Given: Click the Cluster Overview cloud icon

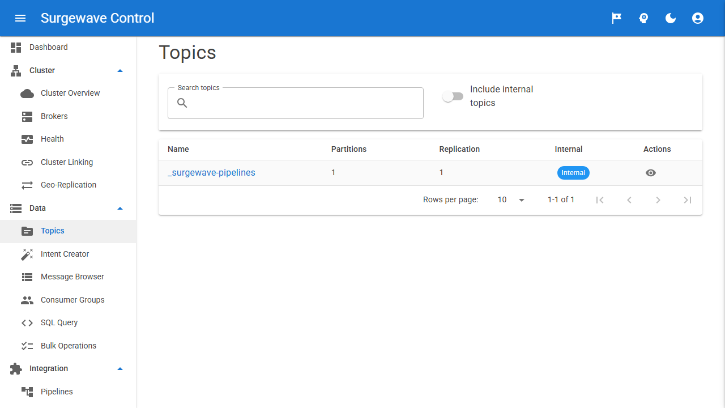Looking at the screenshot, I should [27, 93].
